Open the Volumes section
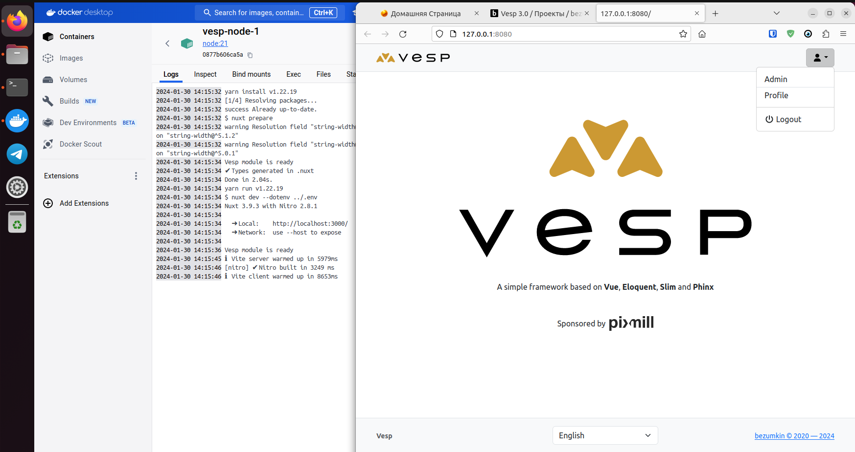This screenshot has width=855, height=452. [x=73, y=80]
